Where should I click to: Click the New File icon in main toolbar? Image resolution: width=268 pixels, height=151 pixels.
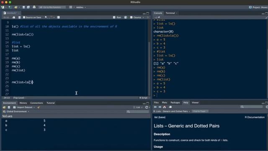click(3, 7)
